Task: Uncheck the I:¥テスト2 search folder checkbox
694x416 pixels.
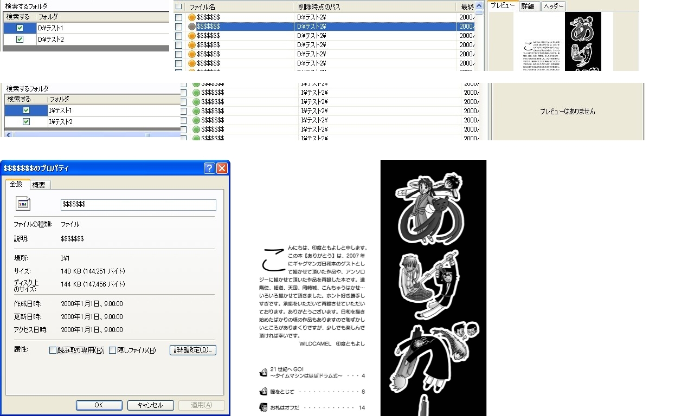Action: click(26, 122)
